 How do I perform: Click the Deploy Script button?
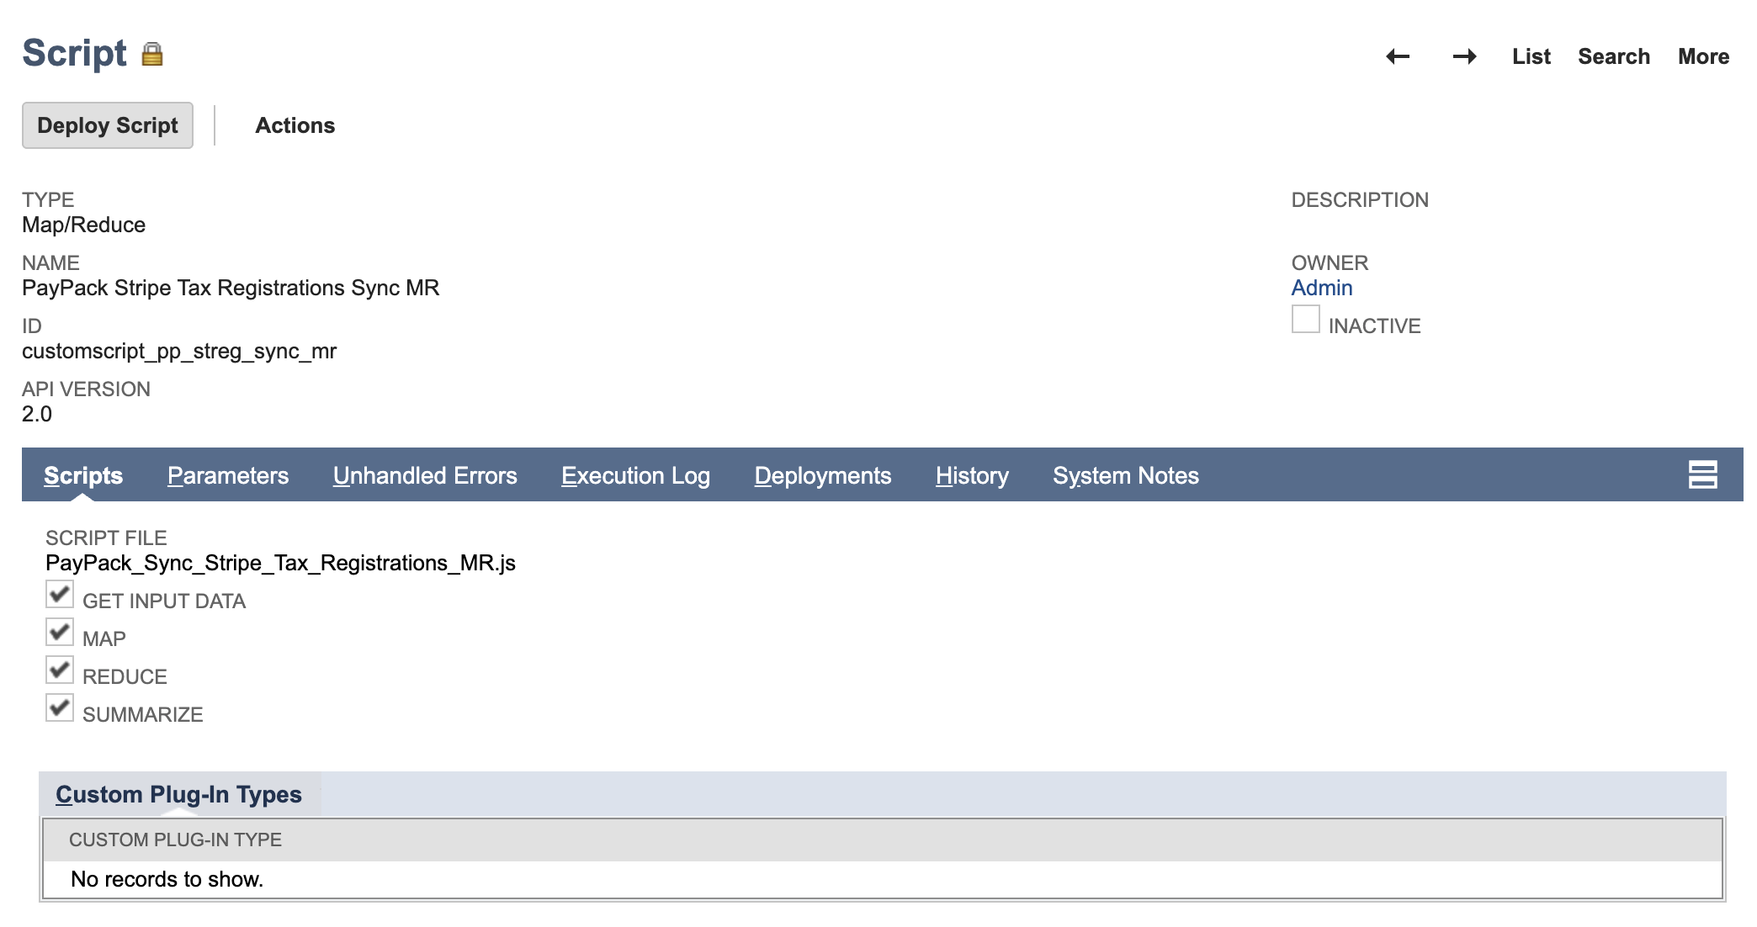[x=107, y=124]
